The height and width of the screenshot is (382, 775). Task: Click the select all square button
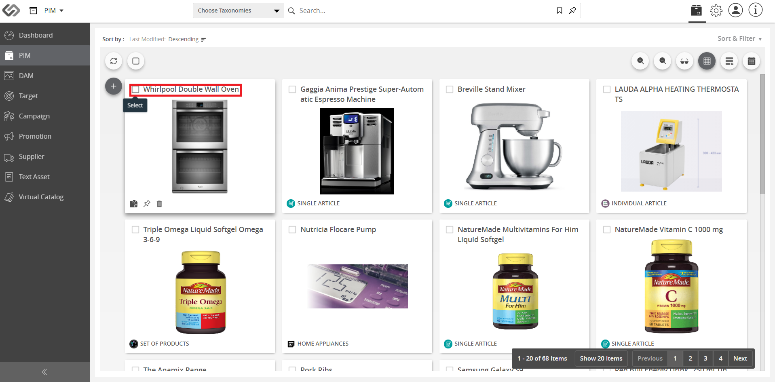click(136, 61)
